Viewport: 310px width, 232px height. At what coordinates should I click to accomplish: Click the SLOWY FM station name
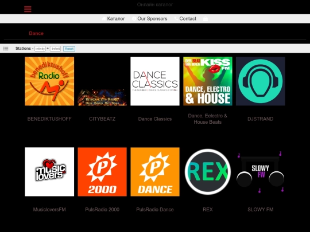tap(261, 210)
